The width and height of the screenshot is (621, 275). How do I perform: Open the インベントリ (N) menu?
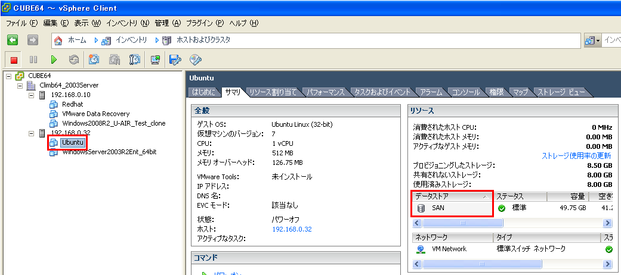pyautogui.click(x=128, y=23)
